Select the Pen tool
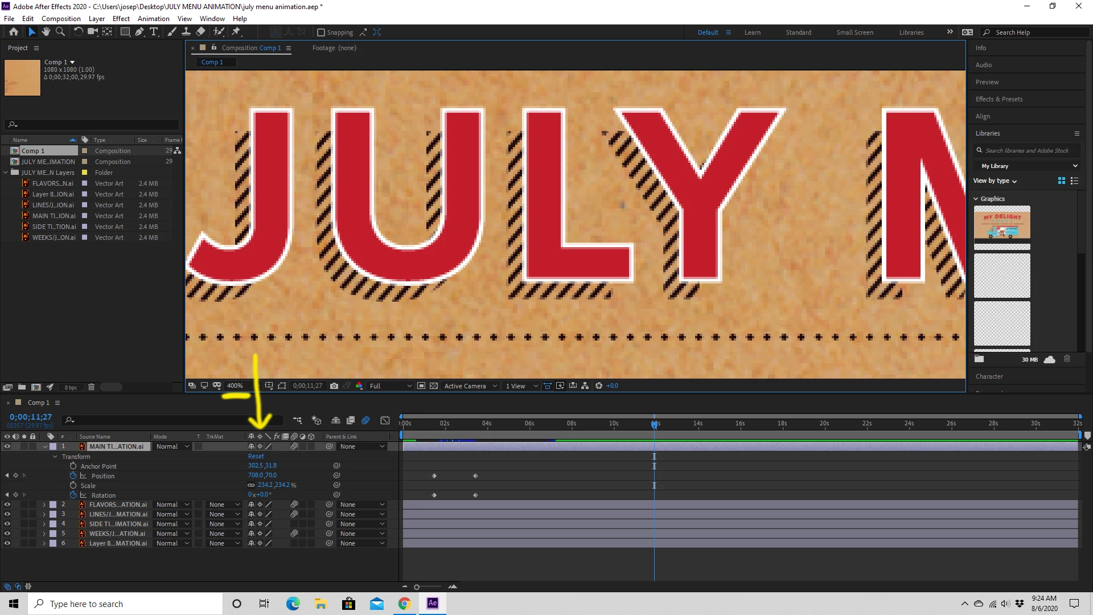 pos(139,32)
